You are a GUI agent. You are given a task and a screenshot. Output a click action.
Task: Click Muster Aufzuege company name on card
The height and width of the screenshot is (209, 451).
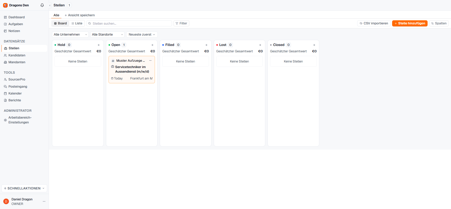(130, 61)
